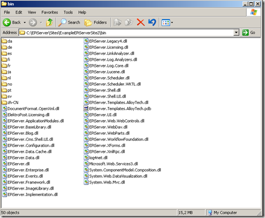
Task: Click the green Back arrow button
Action: pyautogui.click(x=7, y=22)
